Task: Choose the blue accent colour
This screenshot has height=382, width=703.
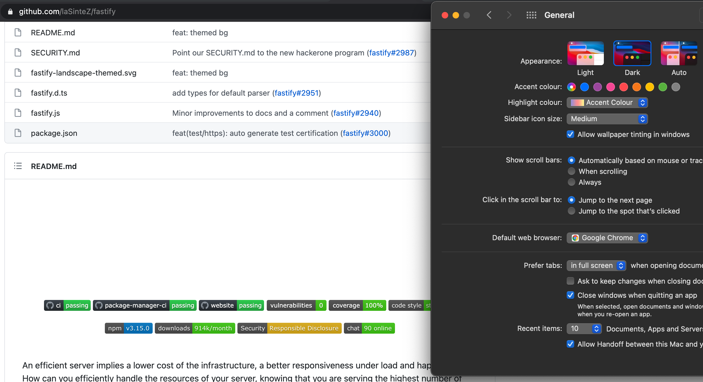Action: [585, 87]
